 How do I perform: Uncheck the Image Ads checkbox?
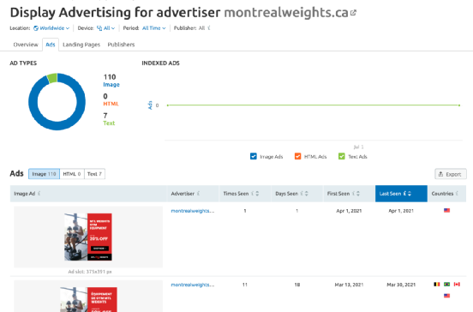[254, 156]
